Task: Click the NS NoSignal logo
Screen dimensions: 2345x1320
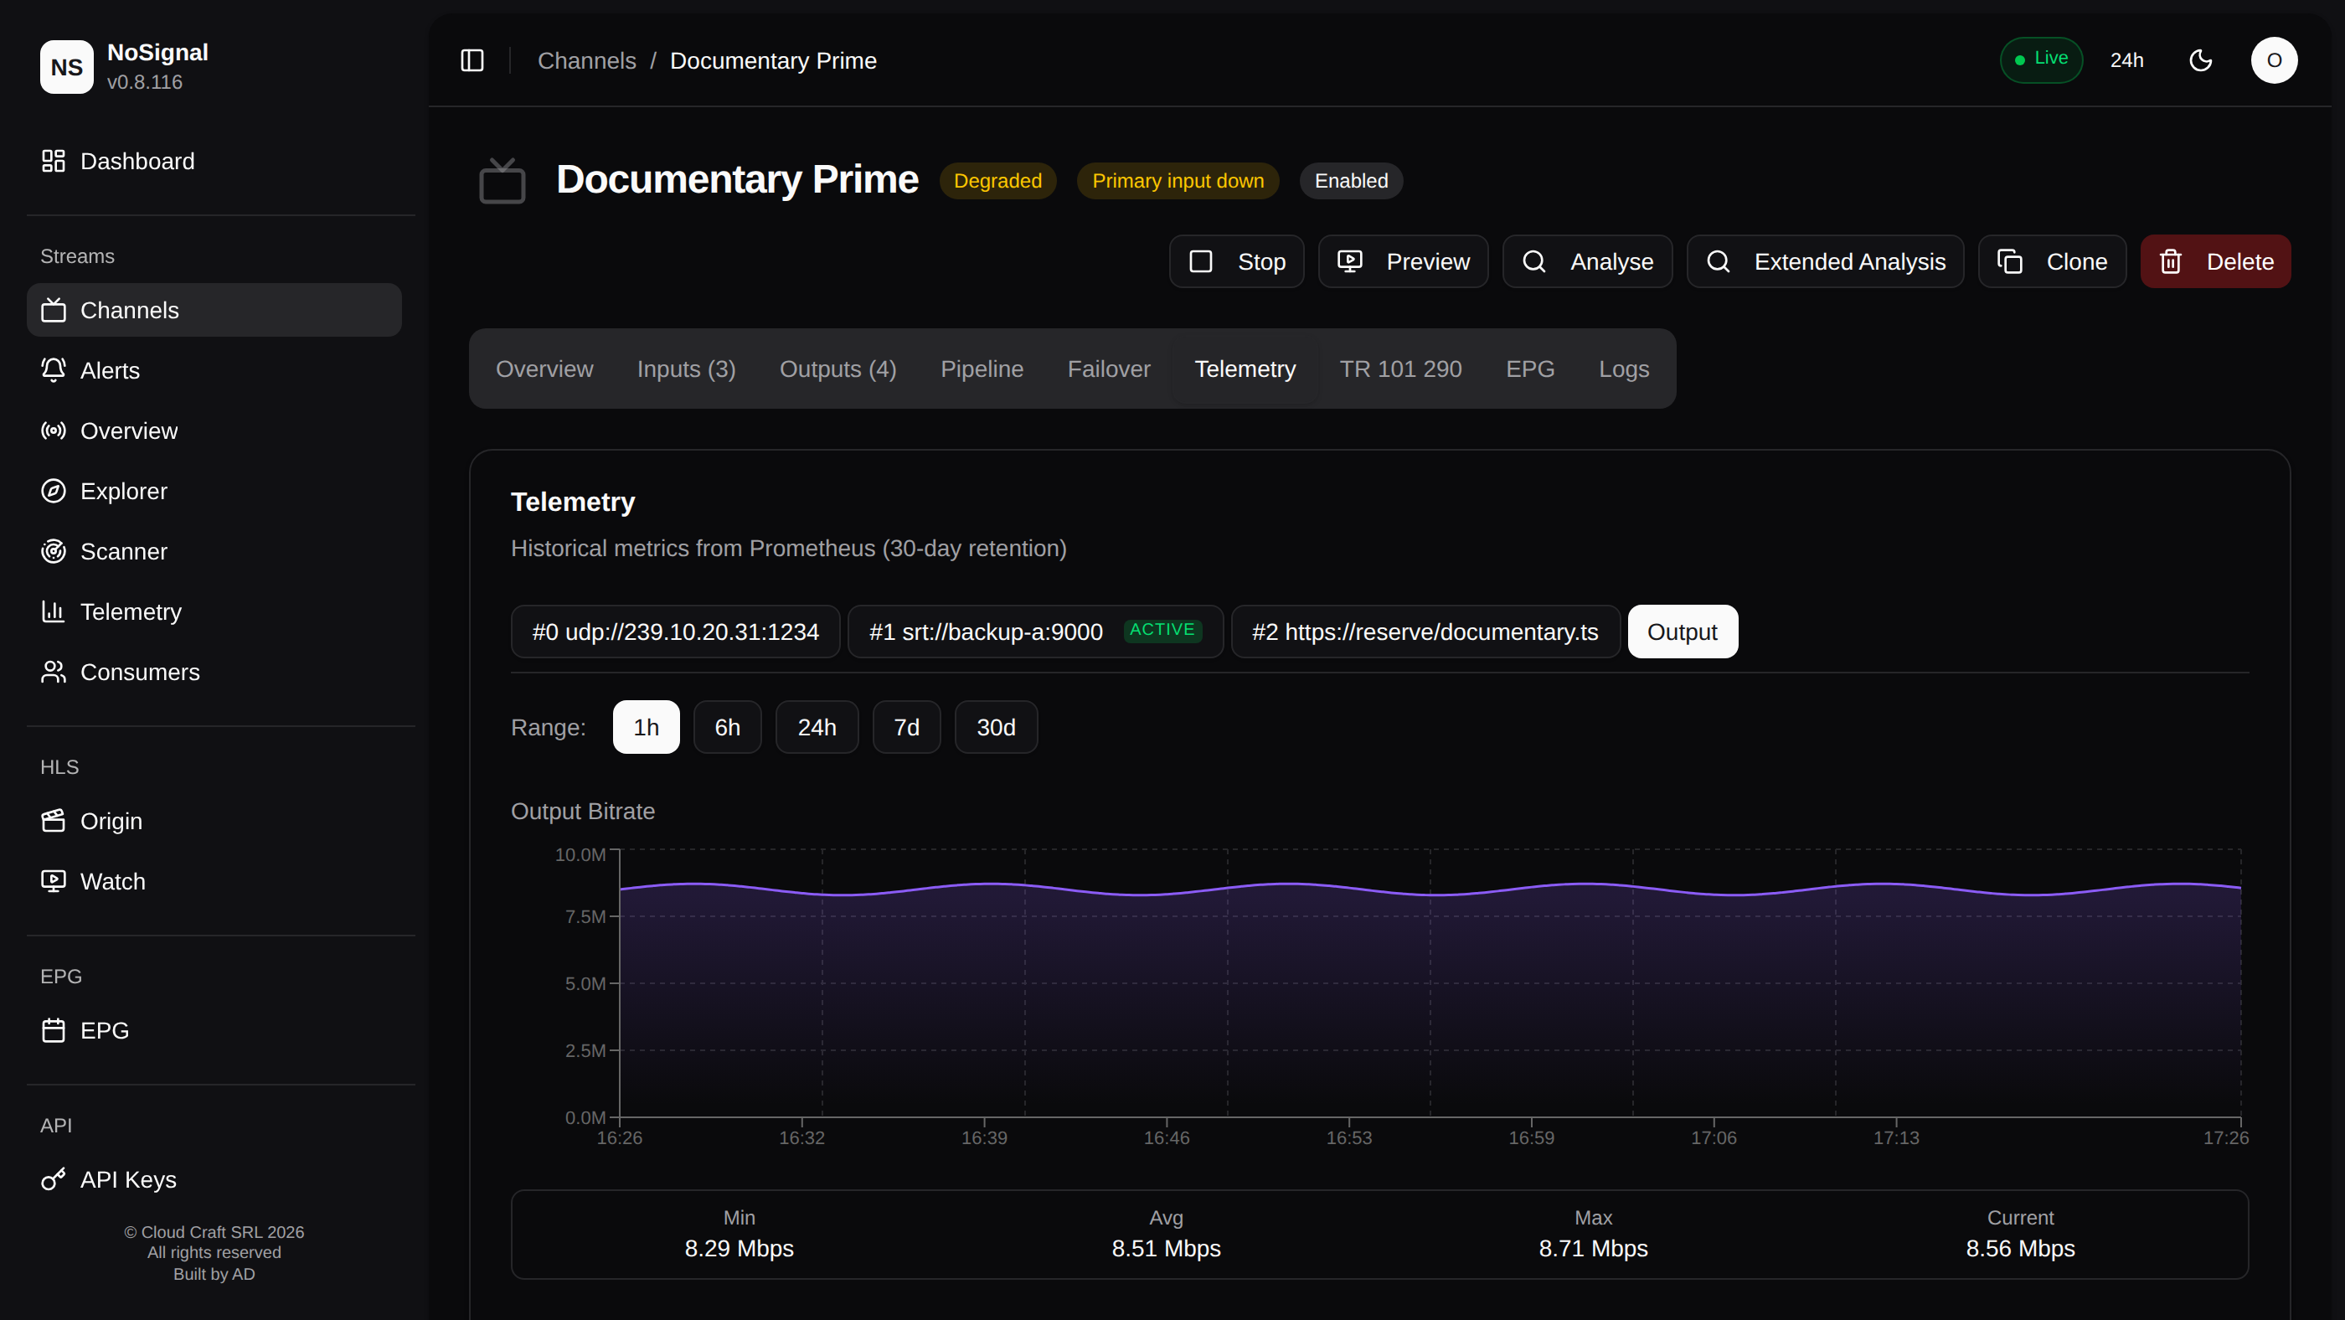Action: click(x=66, y=66)
